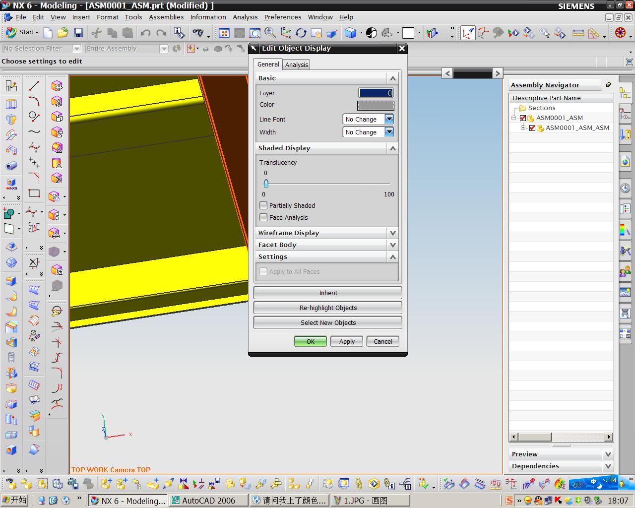
Task: Click the binoculars find icon
Action: click(198, 33)
